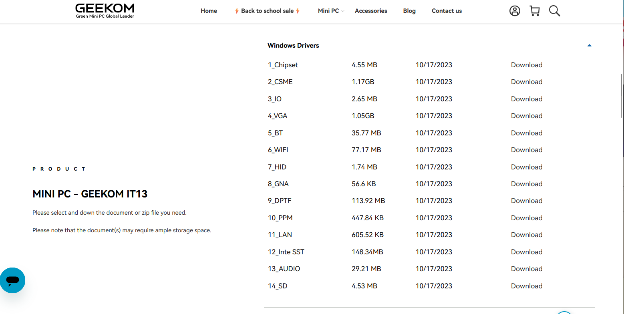The image size is (624, 314).
Task: Collapse the Windows Drivers section arrow
Action: [589, 45]
